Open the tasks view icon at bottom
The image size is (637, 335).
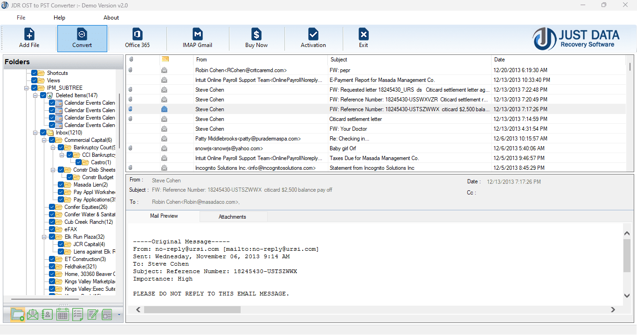pos(77,315)
